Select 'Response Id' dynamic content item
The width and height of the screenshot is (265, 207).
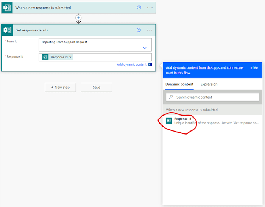click(x=212, y=121)
